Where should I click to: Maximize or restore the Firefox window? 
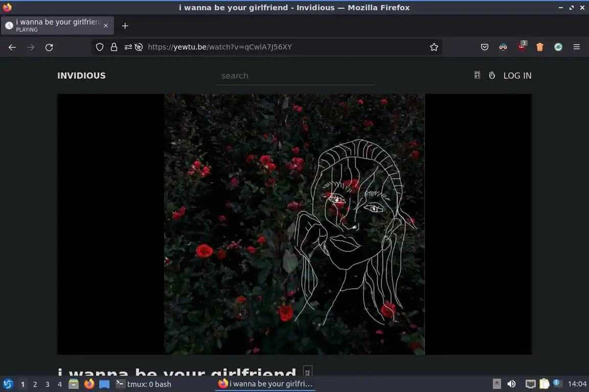(571, 8)
